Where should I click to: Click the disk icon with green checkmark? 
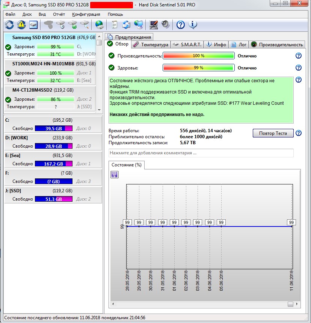coord(73,25)
